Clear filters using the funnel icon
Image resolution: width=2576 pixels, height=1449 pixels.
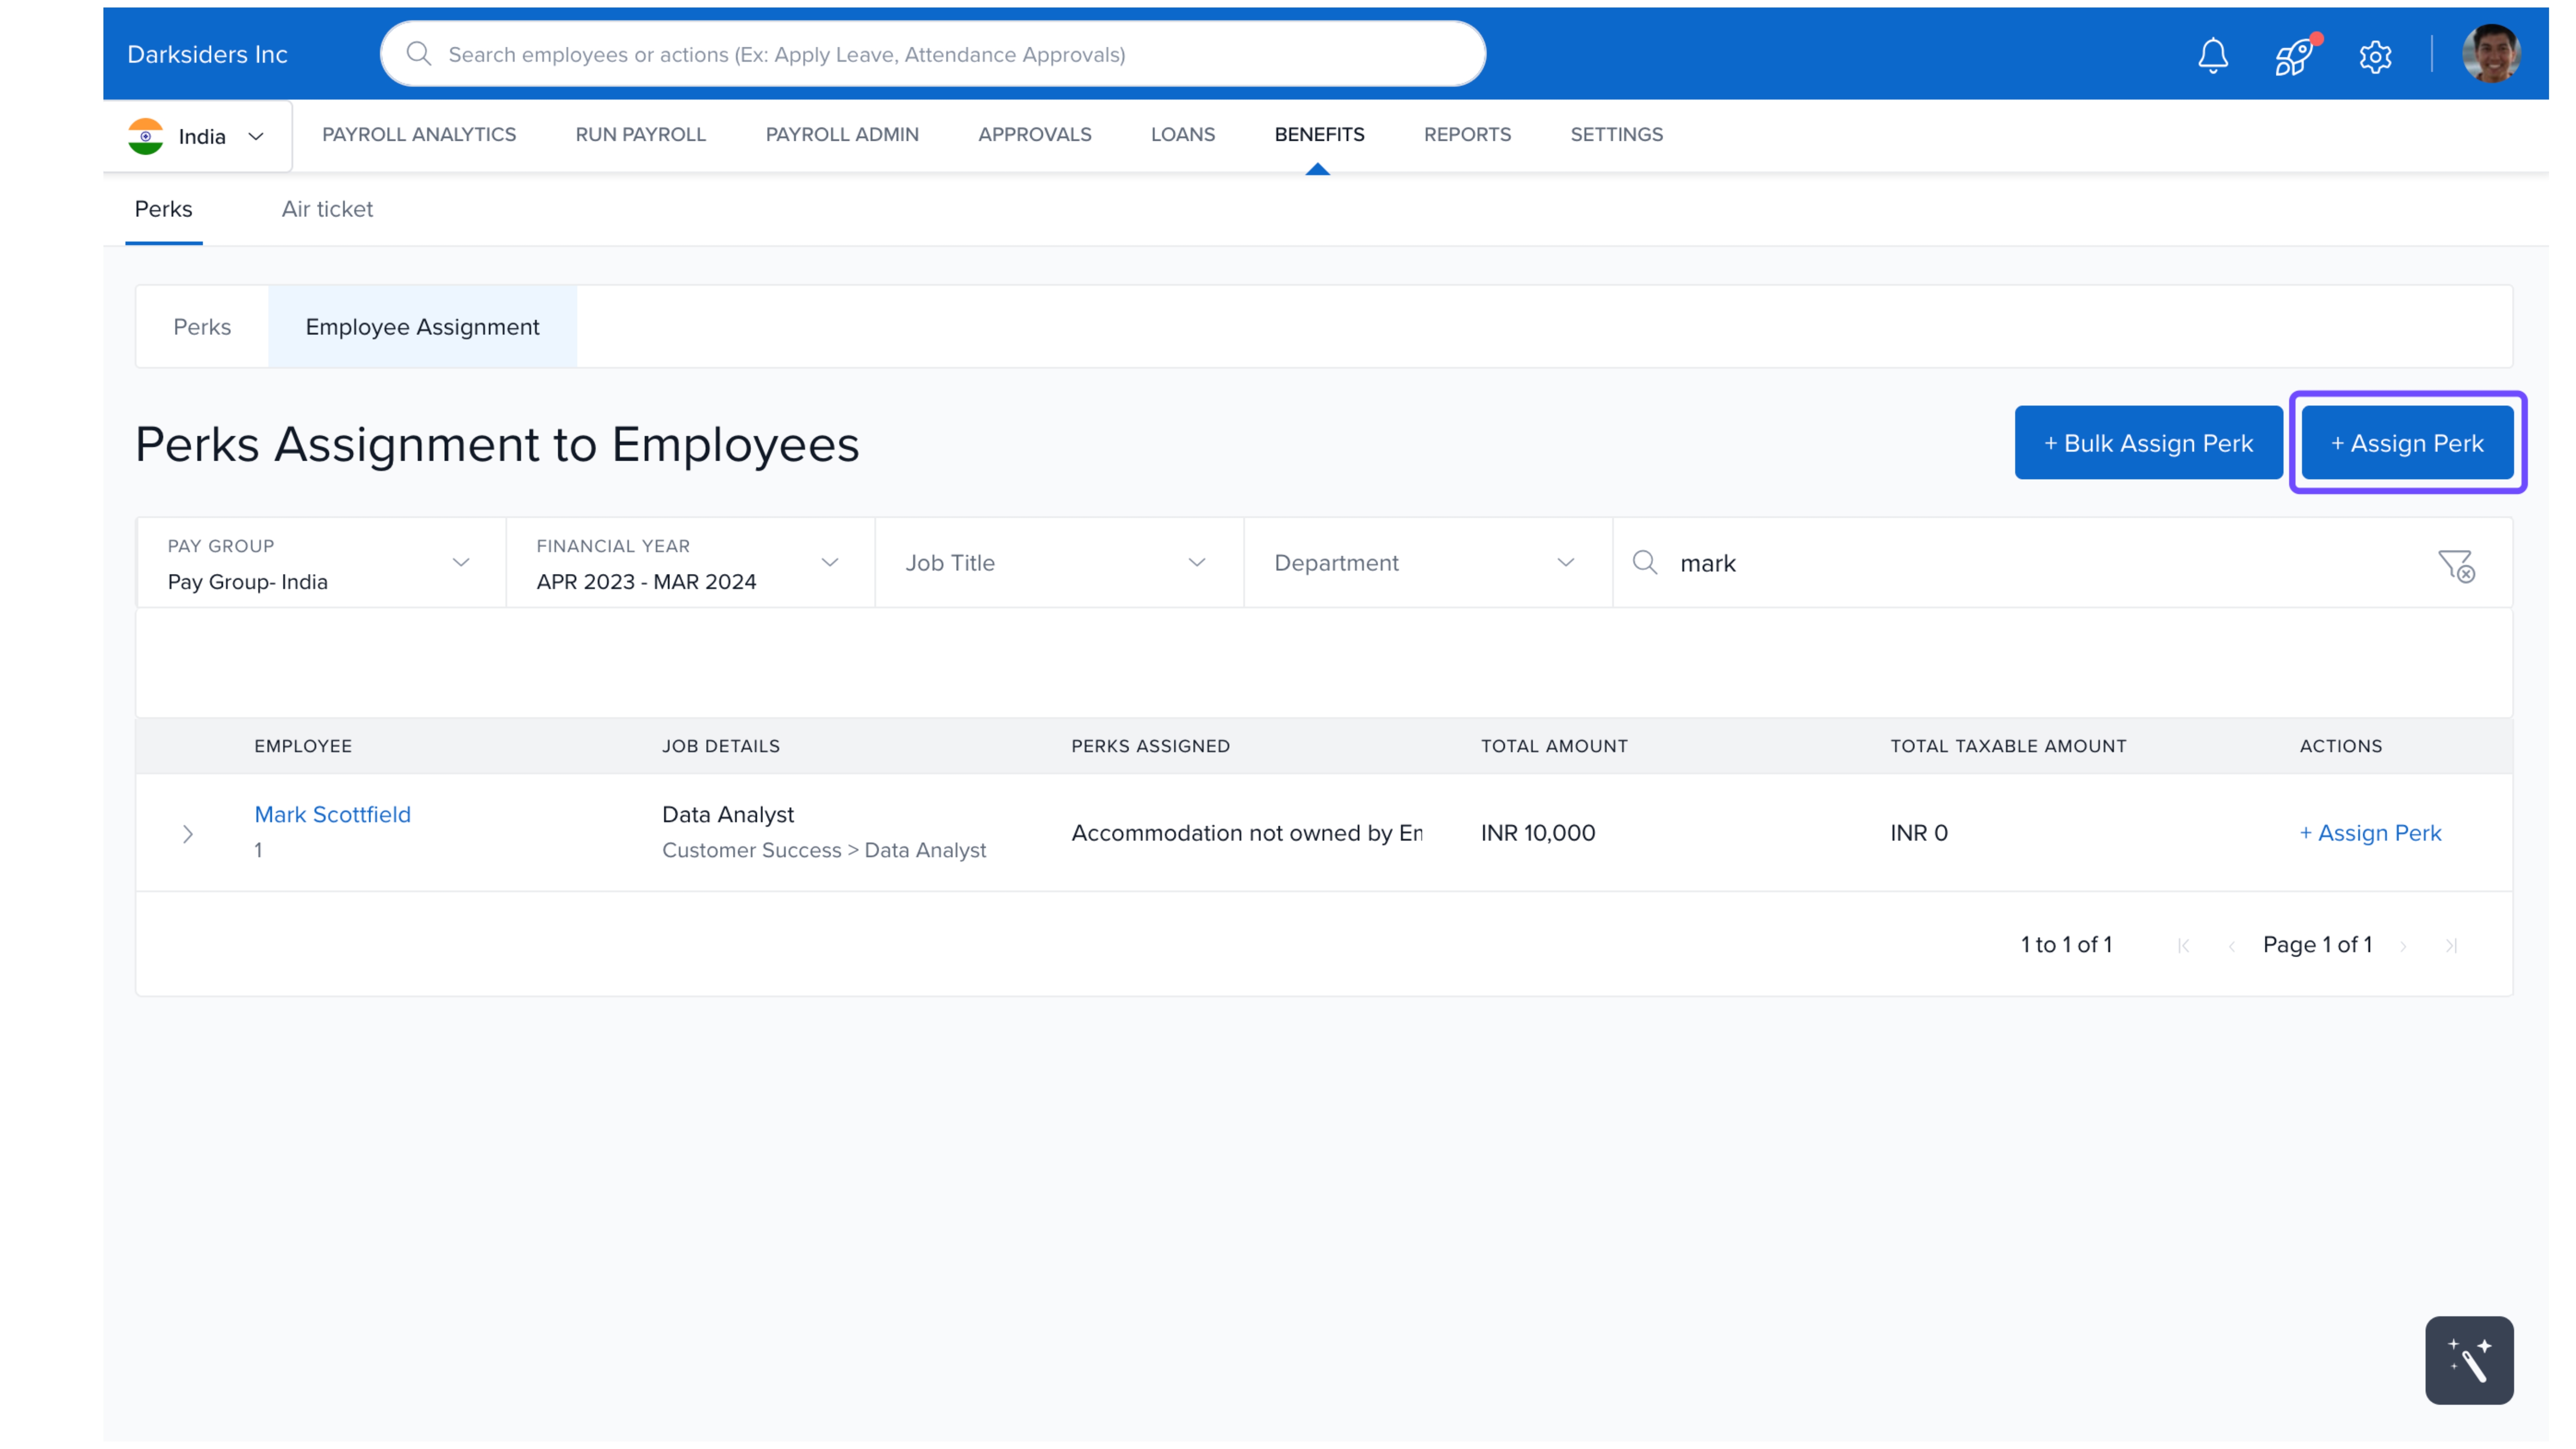pos(2455,565)
